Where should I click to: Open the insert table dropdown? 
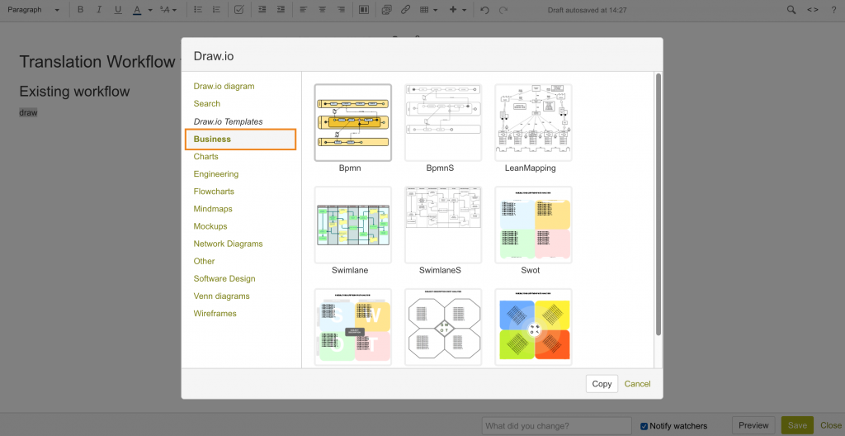(428, 10)
